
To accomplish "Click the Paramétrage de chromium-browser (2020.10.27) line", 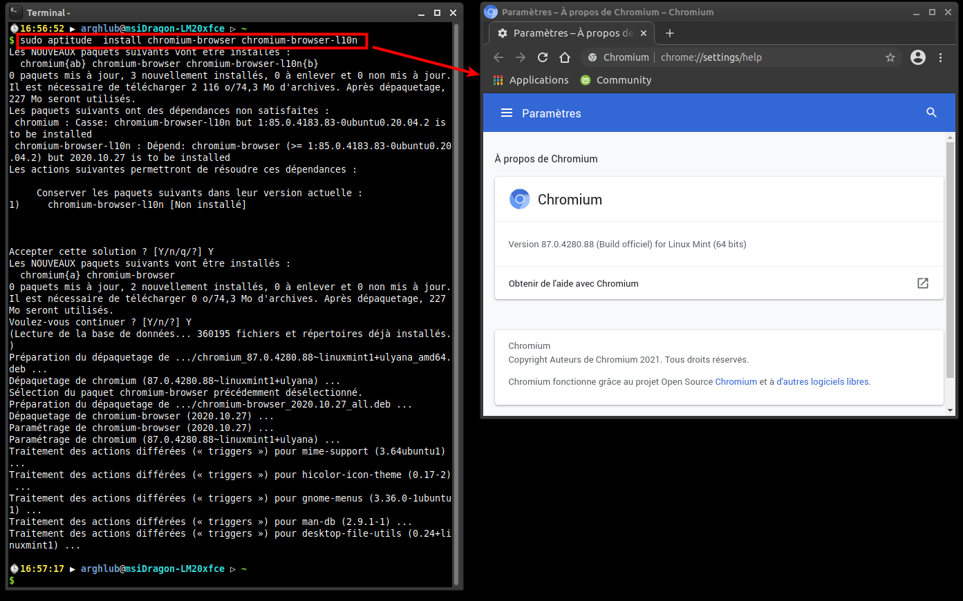I will (141, 428).
